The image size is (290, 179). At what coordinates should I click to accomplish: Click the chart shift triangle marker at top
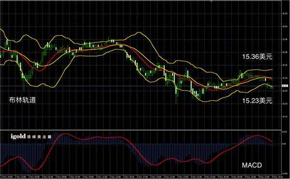[x=211, y=1]
